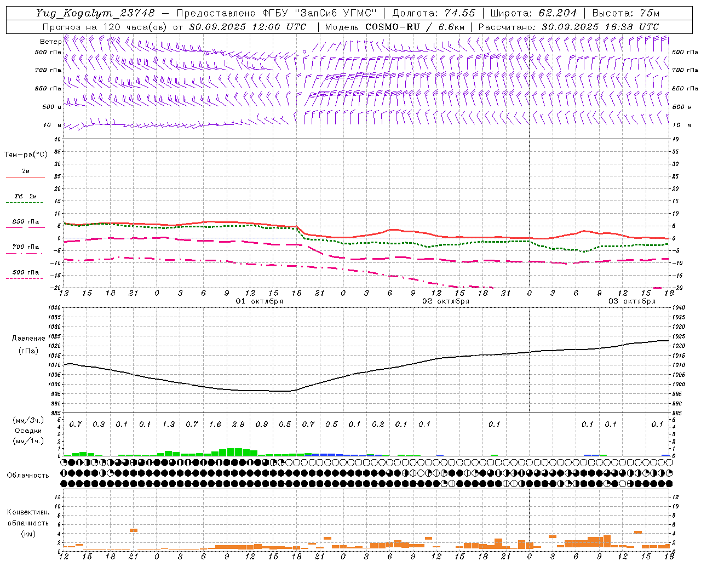Click the '500 гПа' temperature legend entry
The image size is (701, 561).
pyautogui.click(x=25, y=272)
